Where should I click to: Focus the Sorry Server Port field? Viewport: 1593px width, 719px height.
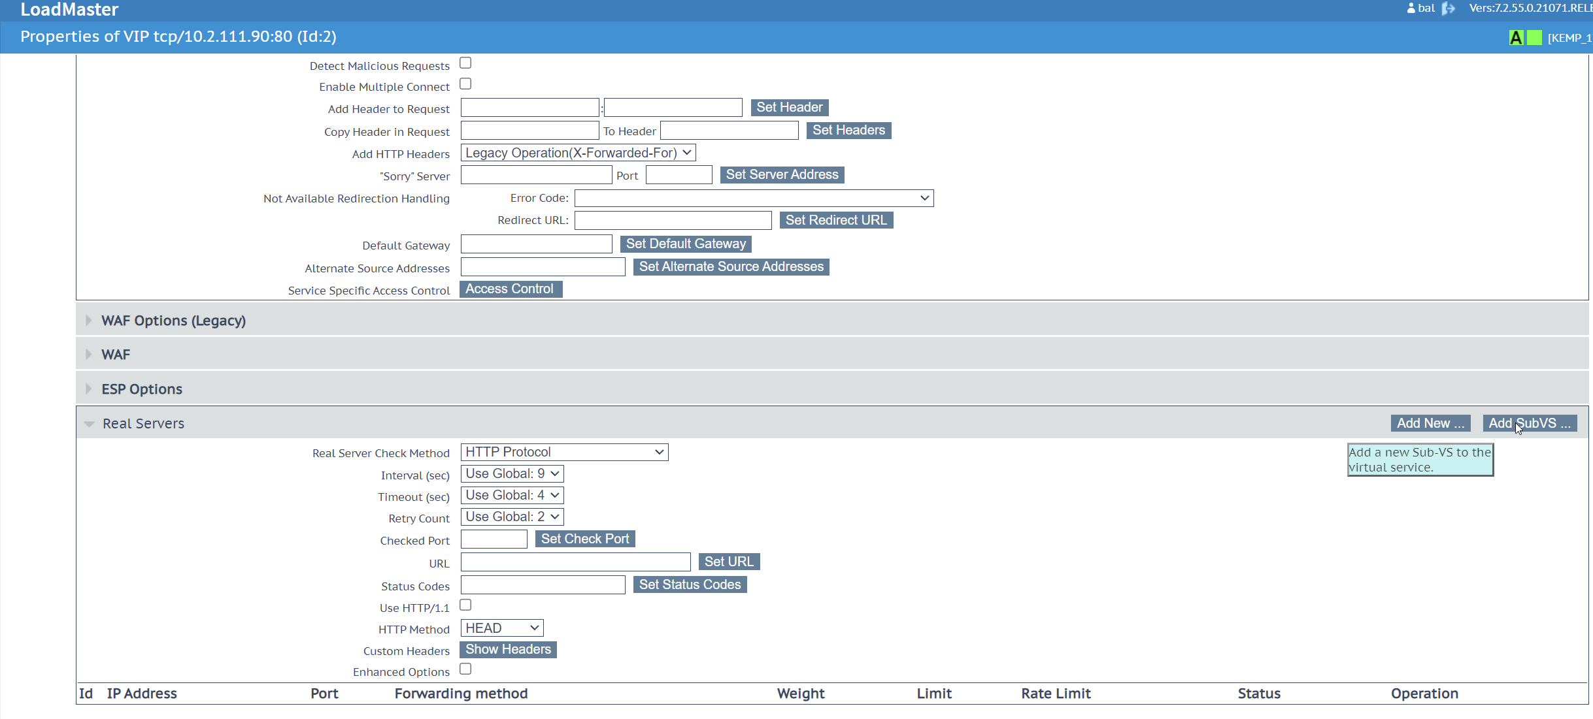click(x=679, y=175)
